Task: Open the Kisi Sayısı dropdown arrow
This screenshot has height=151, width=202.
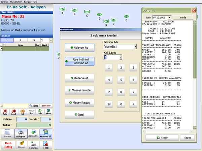Action: pyautogui.click(x=121, y=57)
